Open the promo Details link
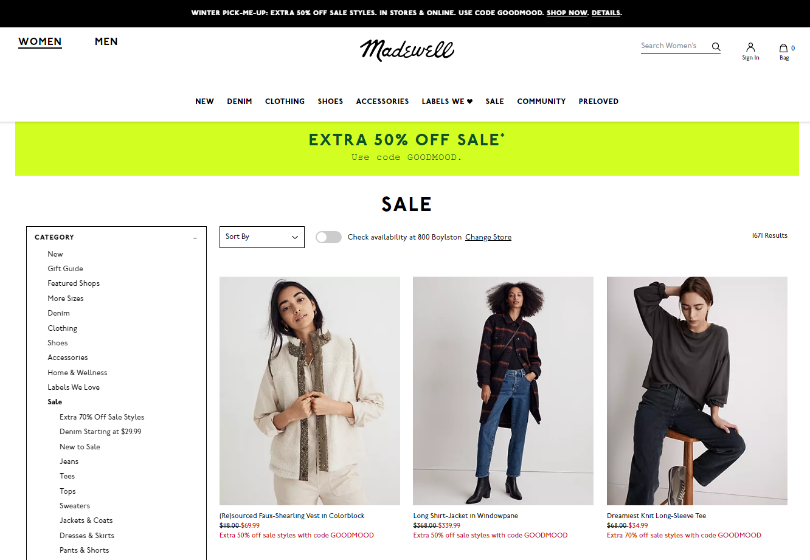810x560 pixels. 606,13
